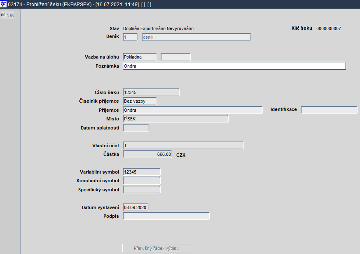Click the 'Klíč šeku' label
The image size is (360, 254).
click(x=302, y=28)
